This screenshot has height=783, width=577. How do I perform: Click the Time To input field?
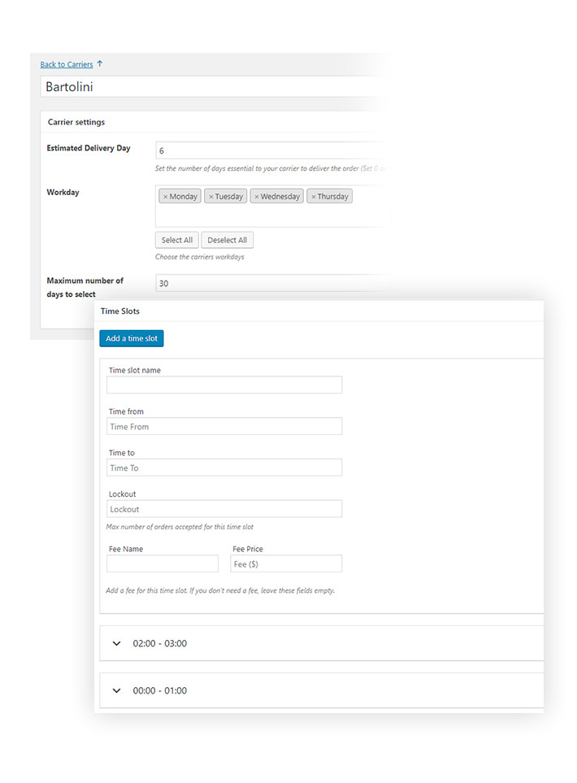pos(223,468)
